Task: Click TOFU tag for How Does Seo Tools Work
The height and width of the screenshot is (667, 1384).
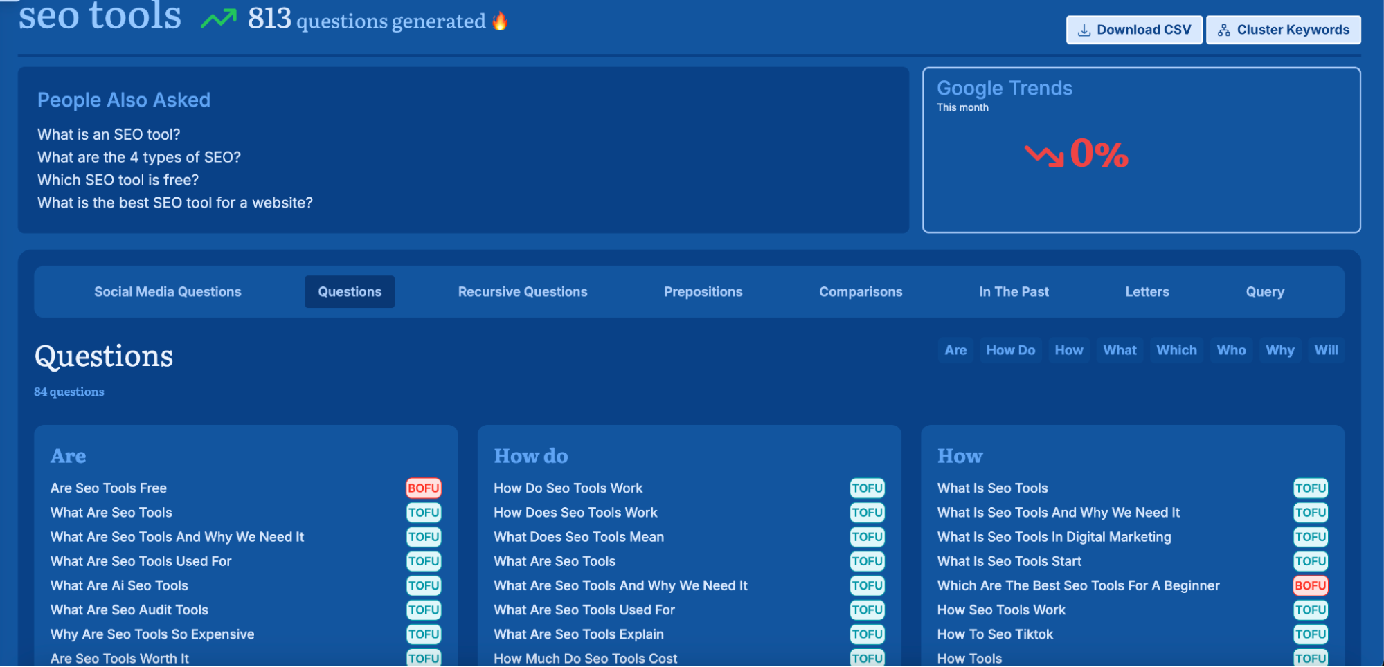Action: [x=867, y=513]
